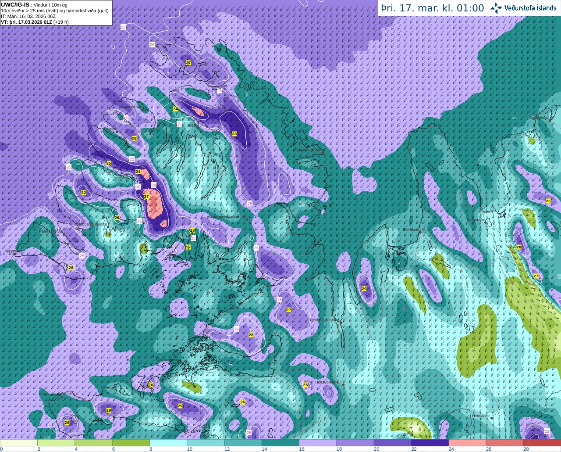Select the UWC/IG-IS model title line
This screenshot has width=561, height=452.
click(x=34, y=5)
